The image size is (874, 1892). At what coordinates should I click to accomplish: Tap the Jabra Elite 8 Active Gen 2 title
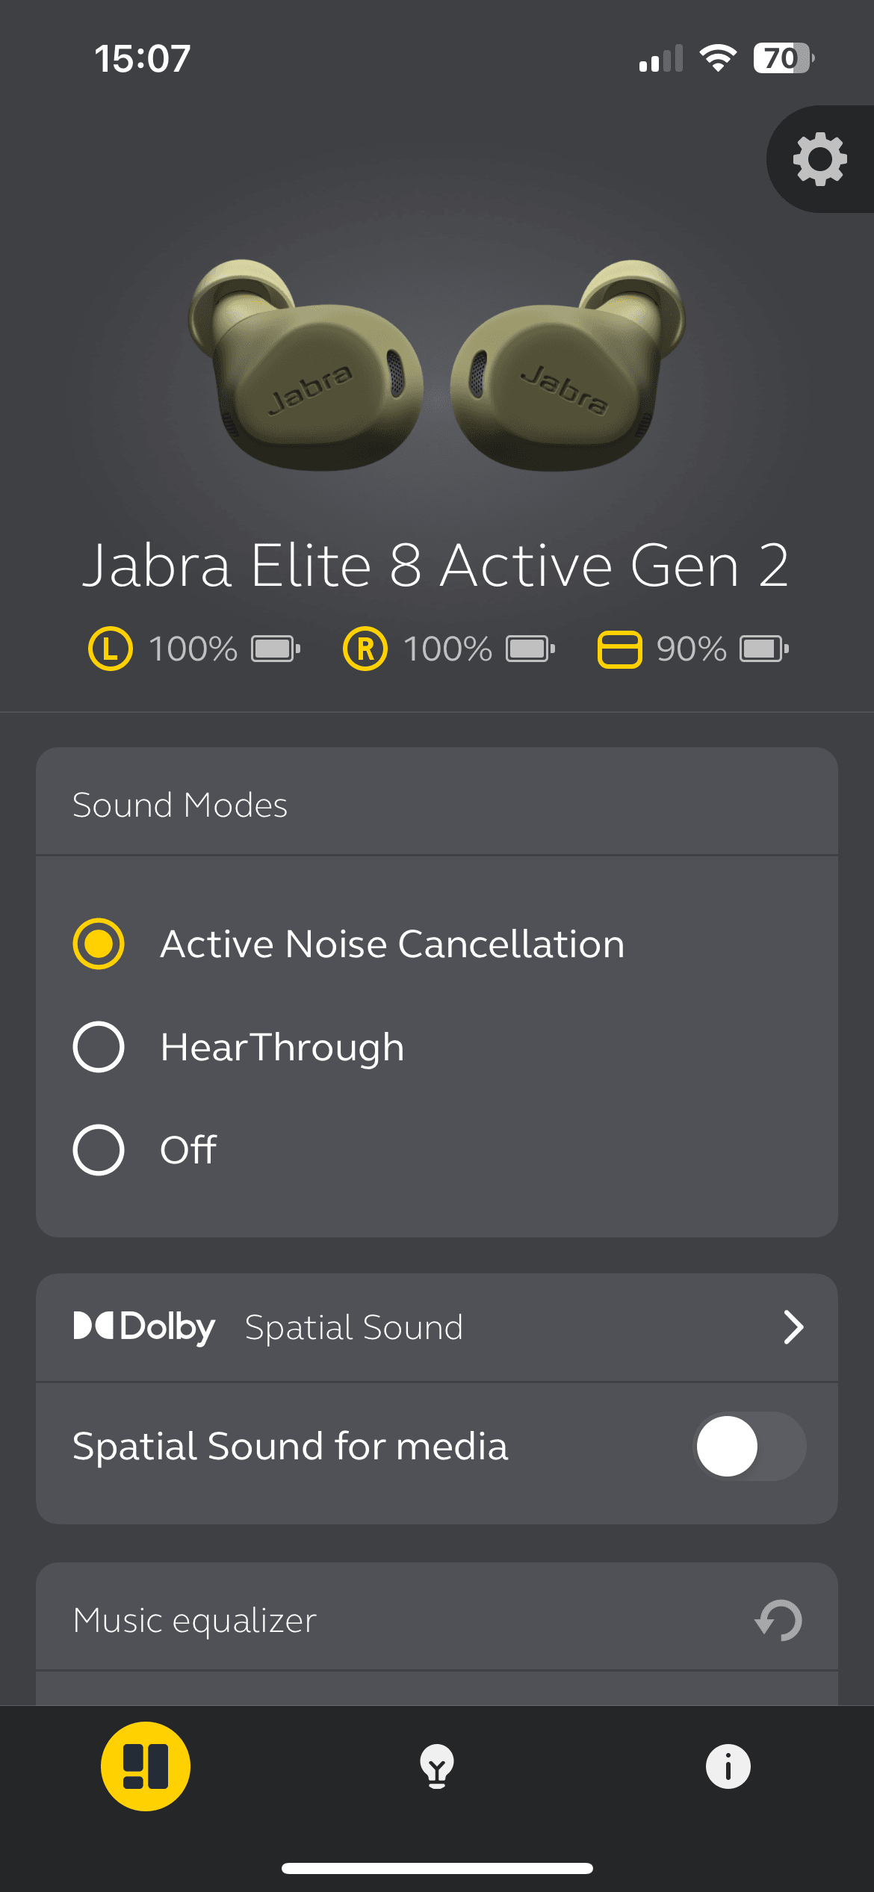point(436,566)
